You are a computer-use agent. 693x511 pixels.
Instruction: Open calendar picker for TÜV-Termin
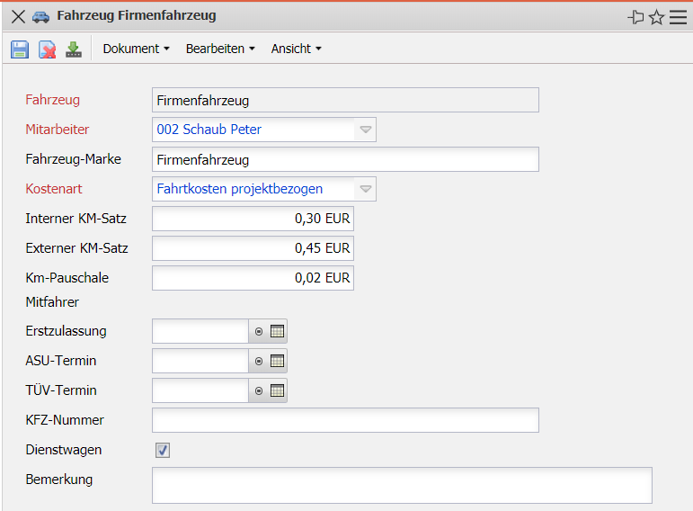tap(278, 390)
